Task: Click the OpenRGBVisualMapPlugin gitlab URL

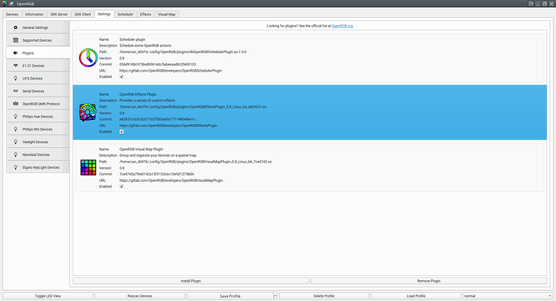Action: click(x=172, y=180)
